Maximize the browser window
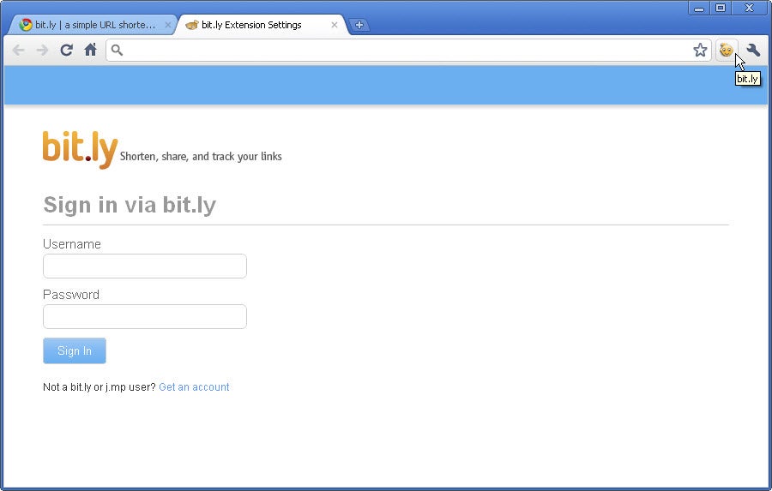The image size is (772, 491). tap(721, 8)
